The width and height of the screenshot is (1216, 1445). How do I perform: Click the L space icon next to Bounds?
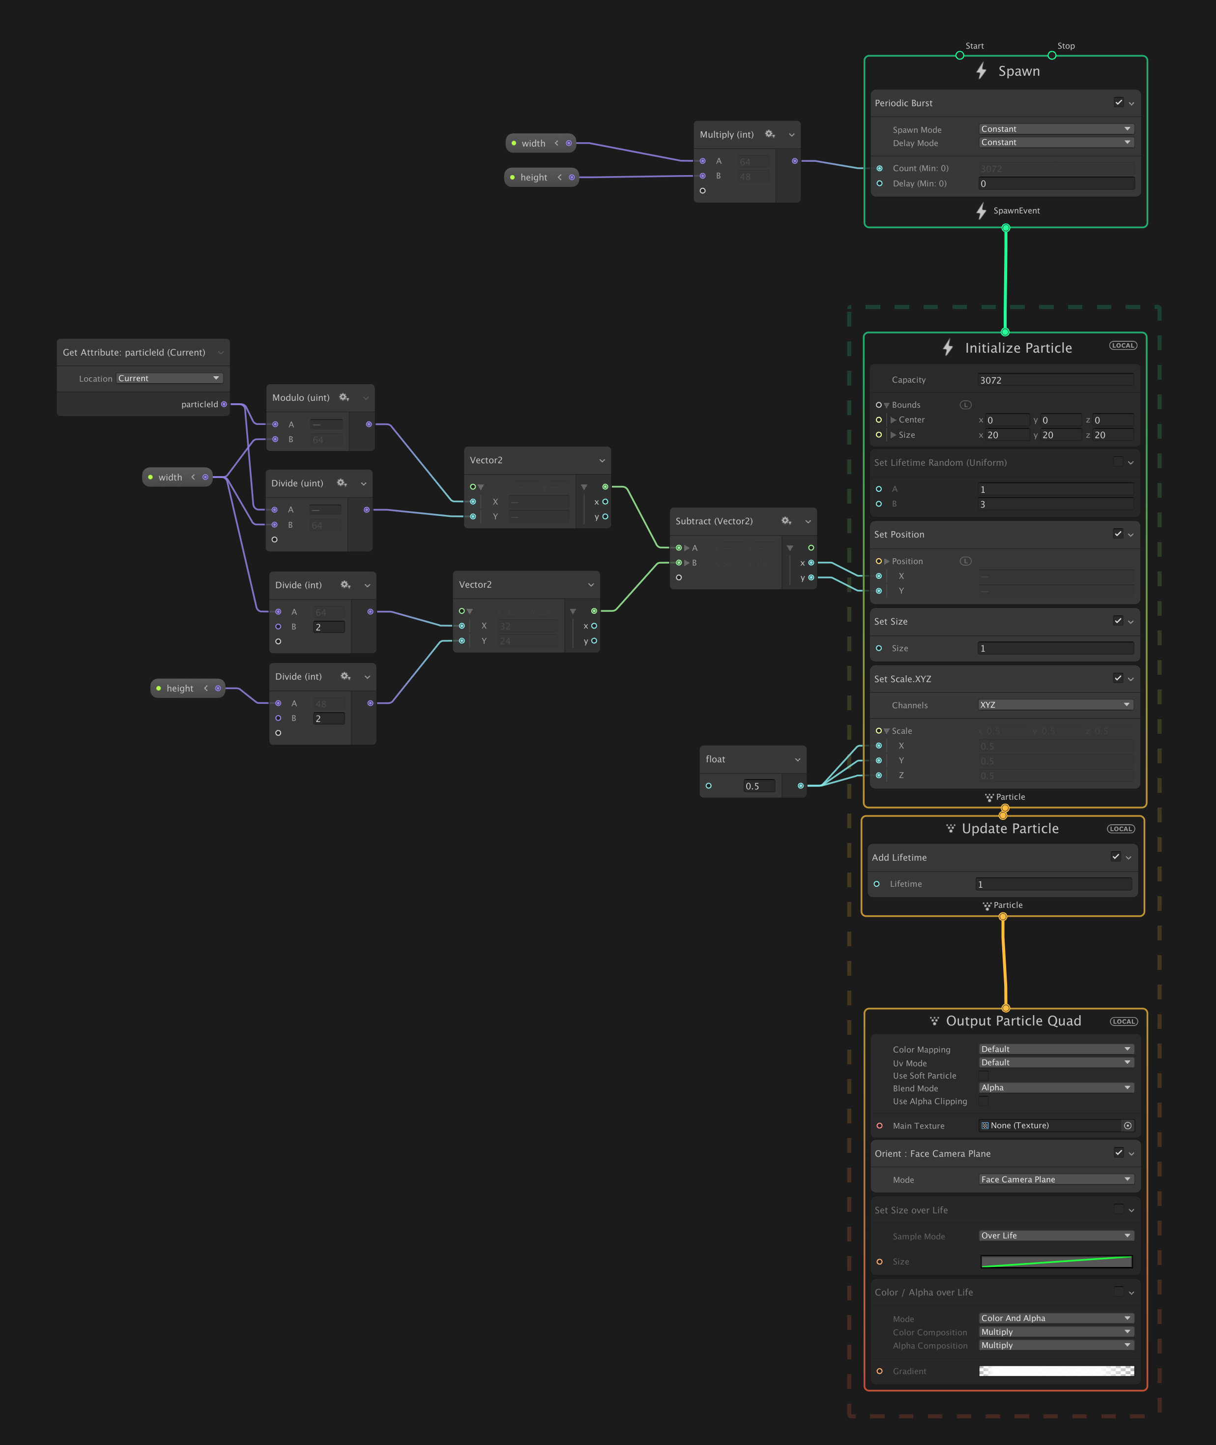[x=965, y=405]
